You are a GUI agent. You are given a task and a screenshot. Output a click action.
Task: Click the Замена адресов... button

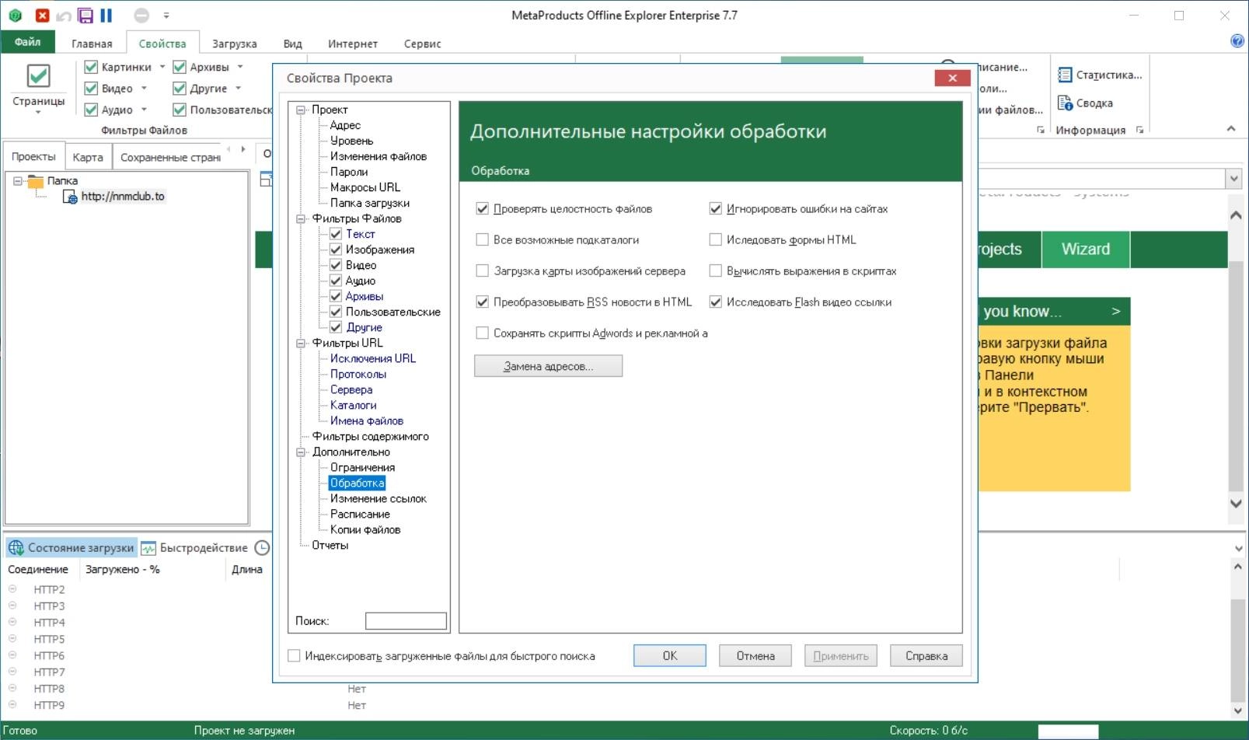(548, 366)
